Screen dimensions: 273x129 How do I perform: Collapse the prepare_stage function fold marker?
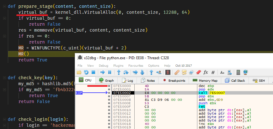(4, 7)
